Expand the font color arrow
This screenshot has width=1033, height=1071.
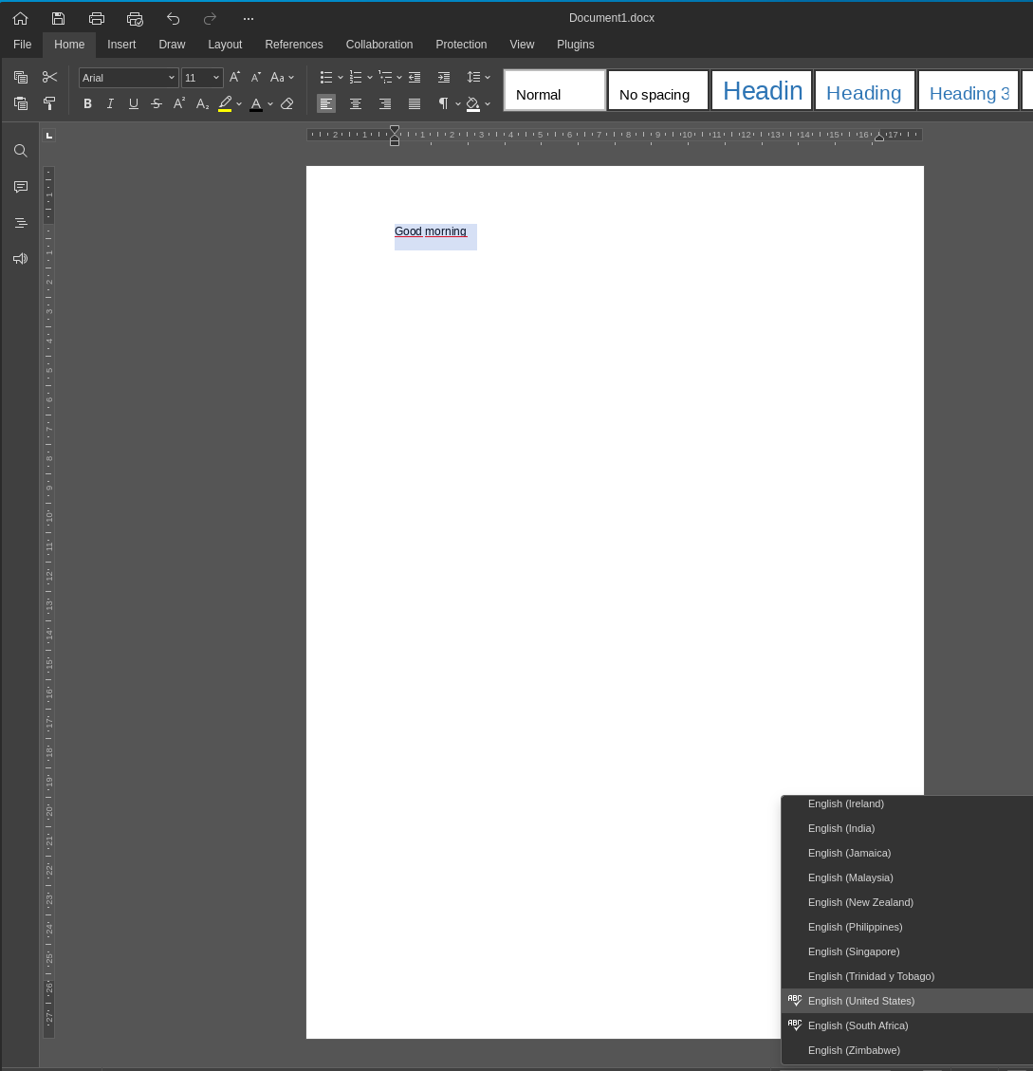(270, 103)
